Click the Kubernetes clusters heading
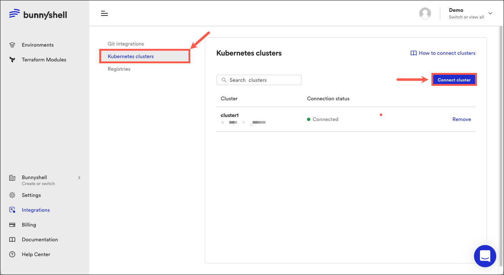 tap(249, 53)
